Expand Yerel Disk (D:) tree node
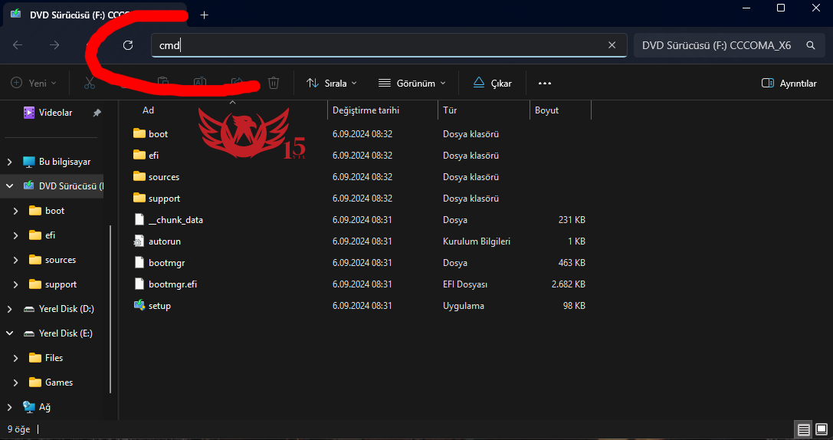This screenshot has height=440, width=833. [x=9, y=309]
